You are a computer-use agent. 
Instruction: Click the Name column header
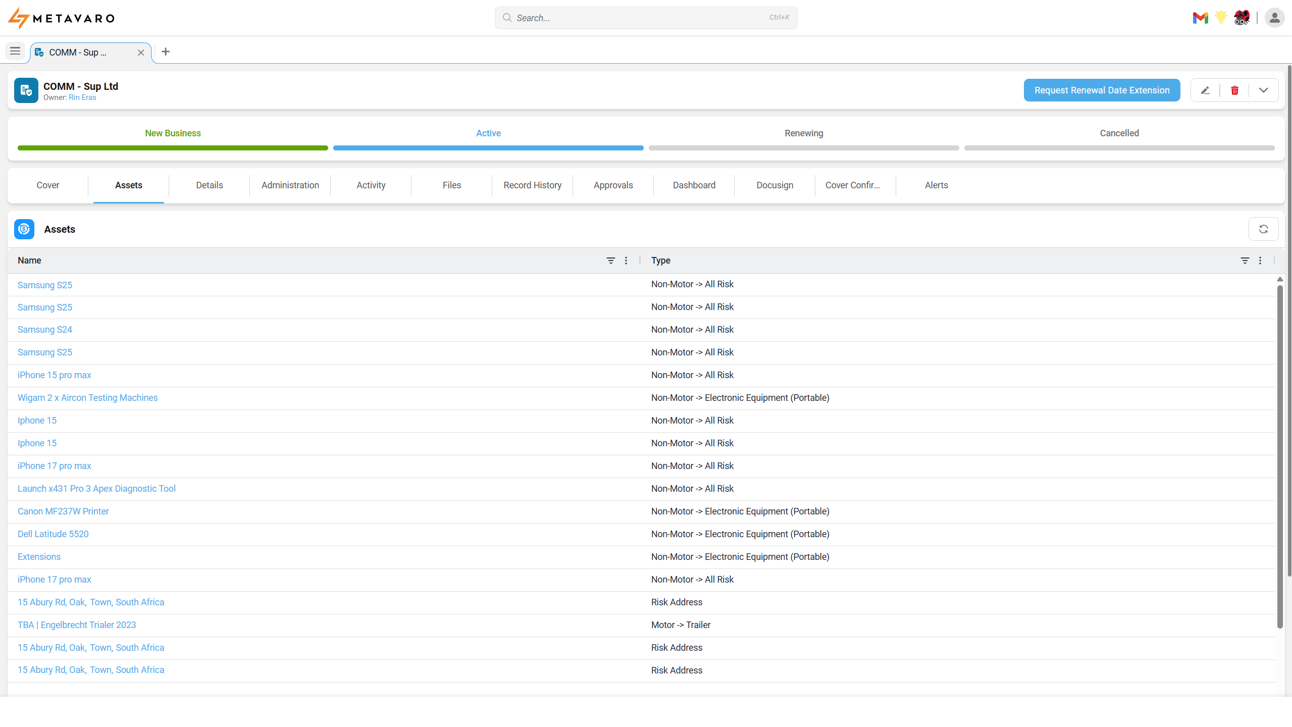[x=29, y=261]
